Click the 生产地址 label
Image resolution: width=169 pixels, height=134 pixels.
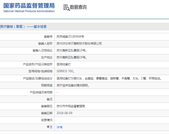click(x=47, y=57)
